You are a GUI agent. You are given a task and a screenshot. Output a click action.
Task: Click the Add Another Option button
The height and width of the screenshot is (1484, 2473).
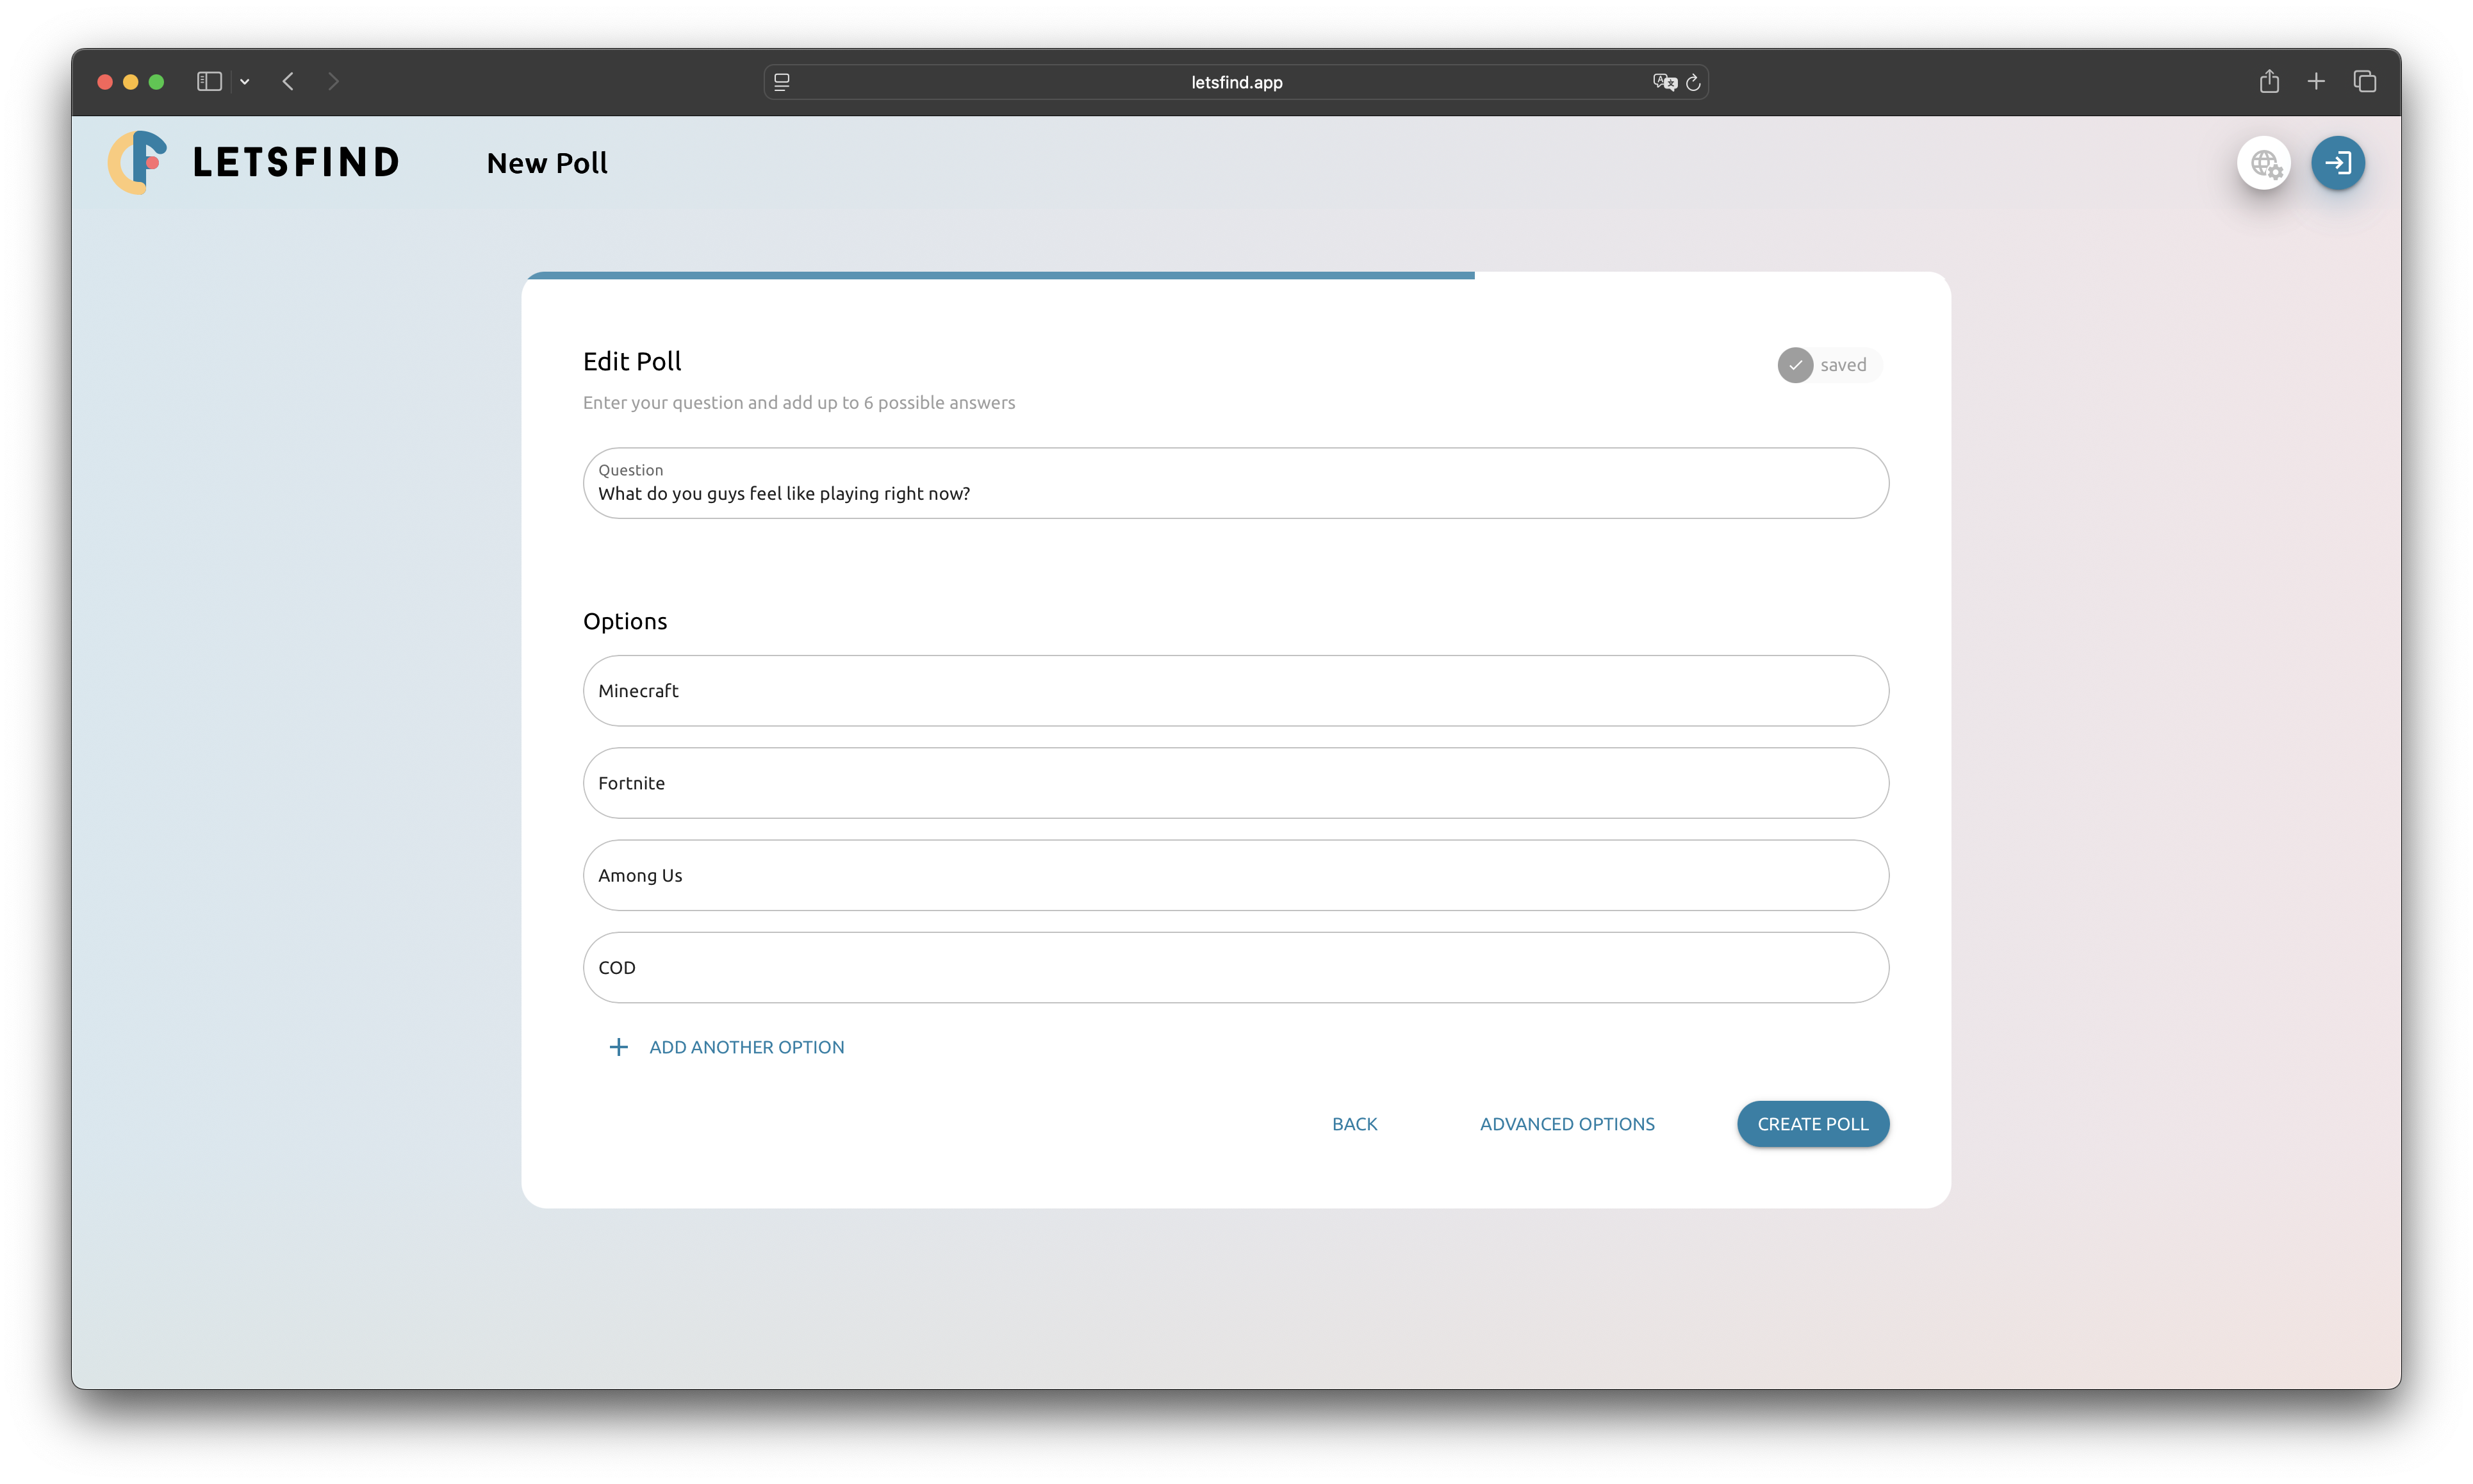click(x=727, y=1047)
